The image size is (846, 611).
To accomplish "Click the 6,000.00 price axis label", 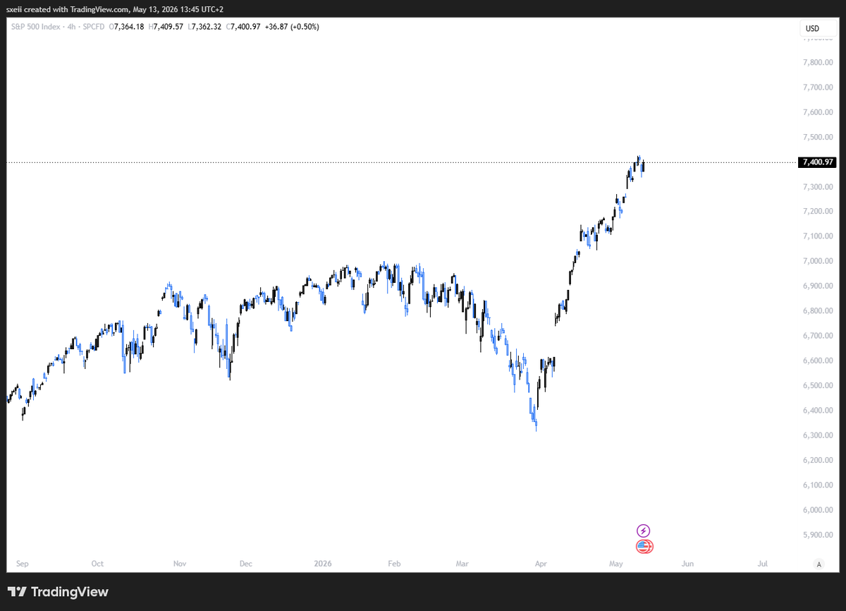I will (x=817, y=509).
